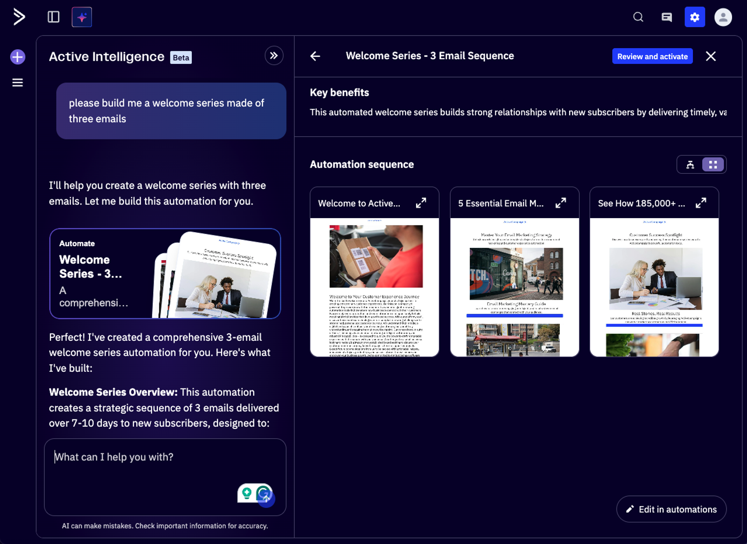Image resolution: width=747 pixels, height=544 pixels.
Task: Open the hamburger menu in left sidebar
Action: point(18,83)
